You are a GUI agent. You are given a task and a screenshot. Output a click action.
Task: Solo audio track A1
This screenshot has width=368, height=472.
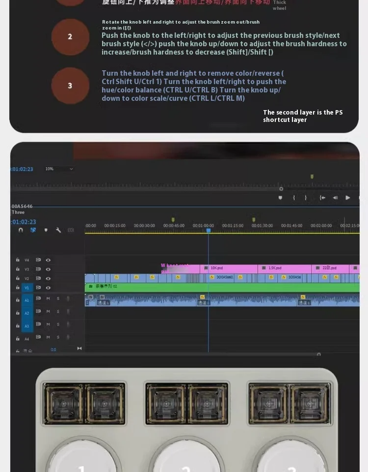(58, 298)
